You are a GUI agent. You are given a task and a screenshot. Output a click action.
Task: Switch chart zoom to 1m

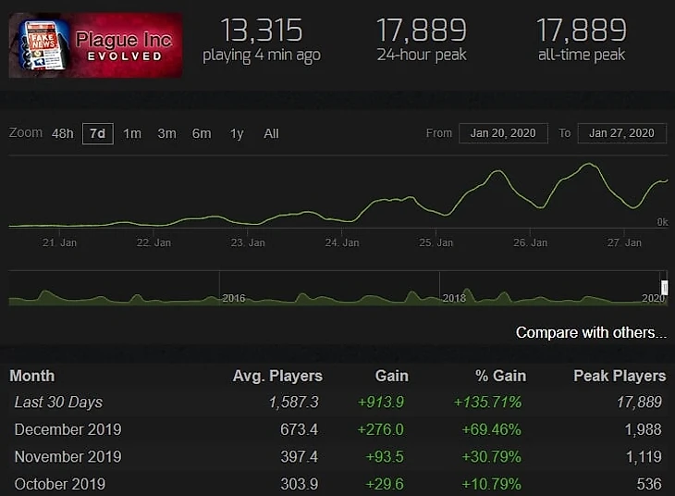[x=132, y=133]
